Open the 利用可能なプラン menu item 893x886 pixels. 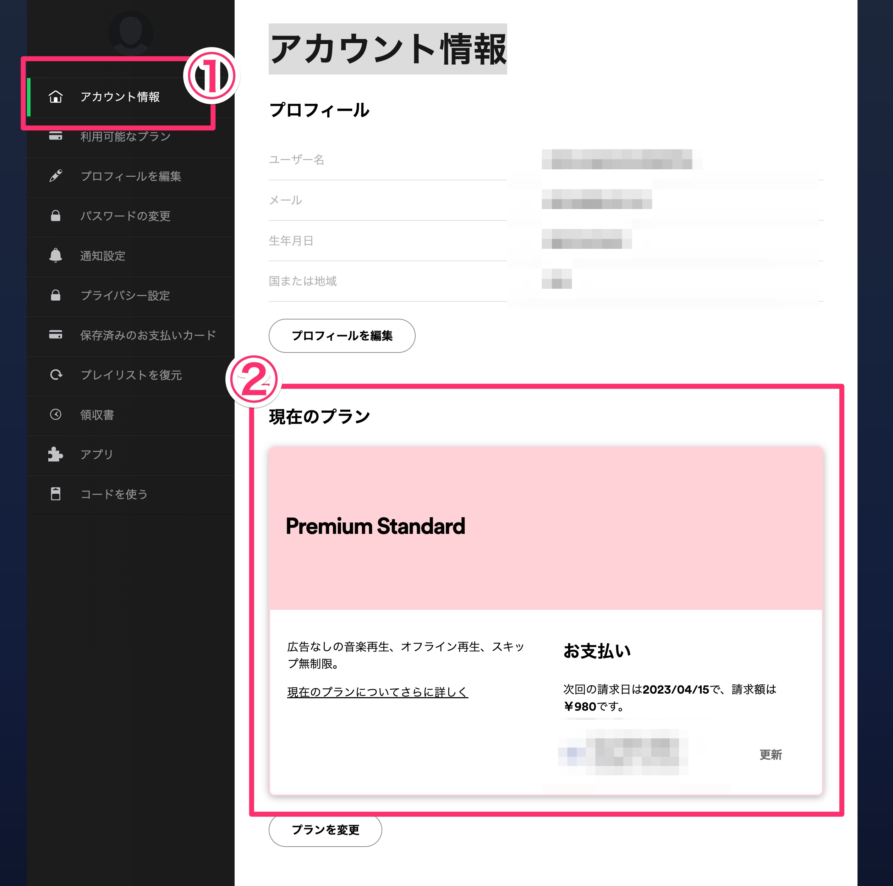(x=126, y=137)
